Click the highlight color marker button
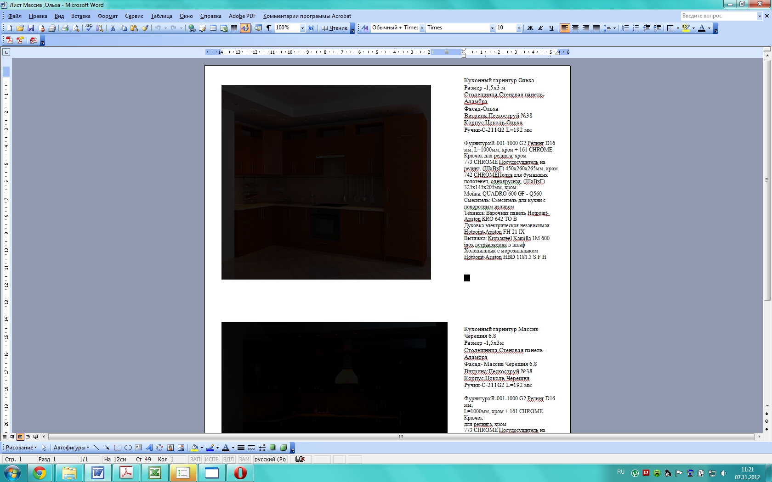 coord(686,28)
